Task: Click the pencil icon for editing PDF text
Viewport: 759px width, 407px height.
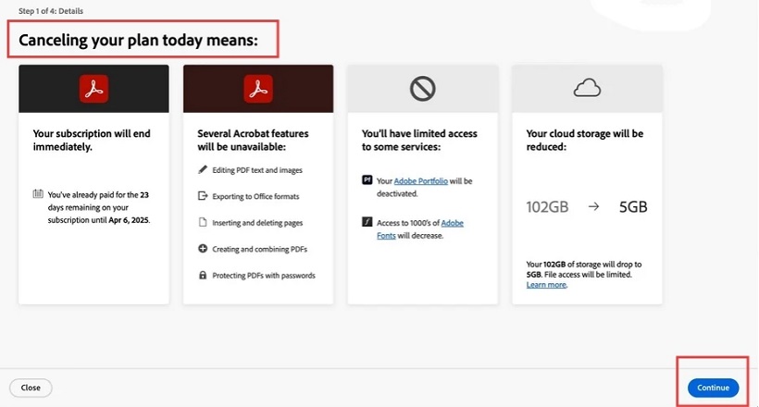Action: (203, 170)
